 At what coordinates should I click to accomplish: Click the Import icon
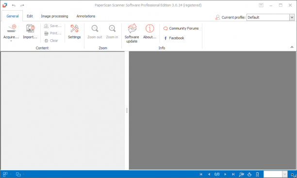click(30, 29)
